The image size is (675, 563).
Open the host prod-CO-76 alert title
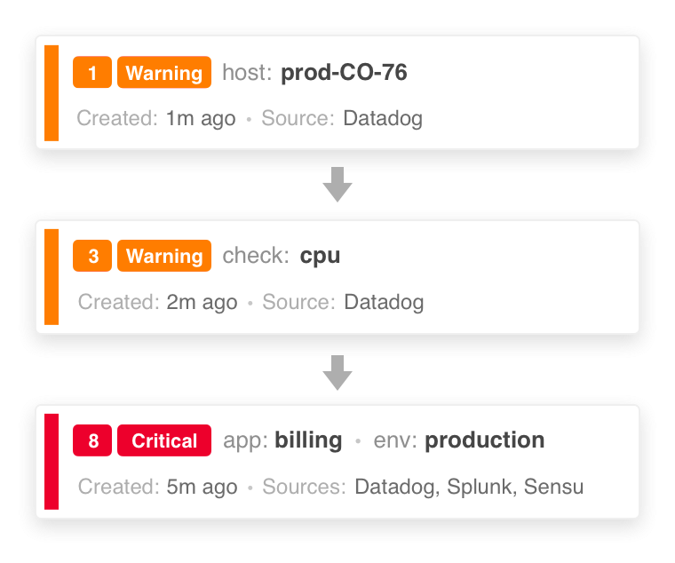[314, 72]
